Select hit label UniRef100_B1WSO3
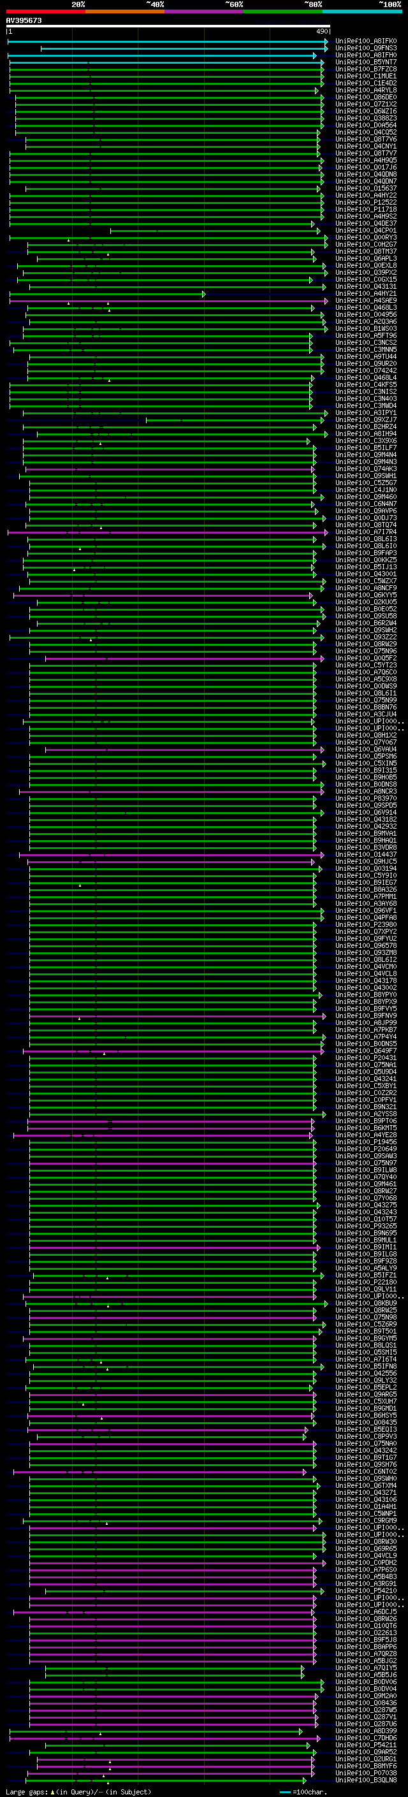This screenshot has width=408, height=1797. (366, 328)
